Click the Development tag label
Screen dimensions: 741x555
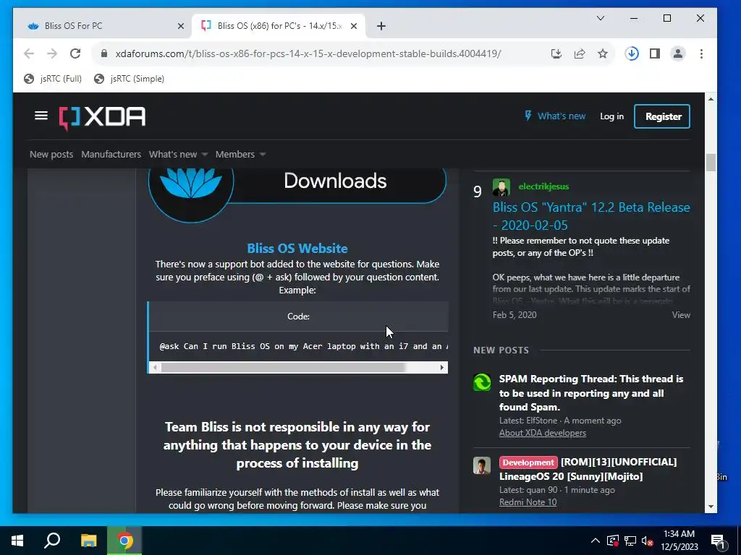(528, 462)
